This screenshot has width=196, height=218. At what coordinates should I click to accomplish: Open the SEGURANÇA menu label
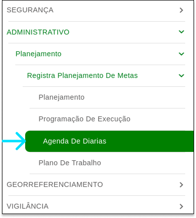pyautogui.click(x=30, y=10)
